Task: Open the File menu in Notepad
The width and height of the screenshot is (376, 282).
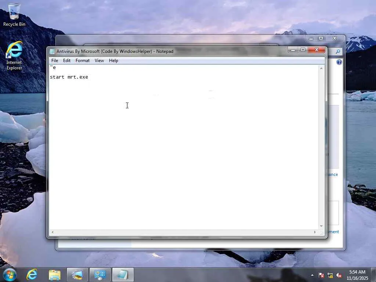Action: click(55, 61)
